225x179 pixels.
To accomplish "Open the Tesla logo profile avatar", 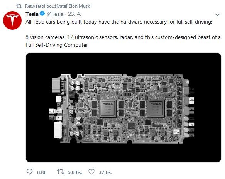I will point(12,20).
